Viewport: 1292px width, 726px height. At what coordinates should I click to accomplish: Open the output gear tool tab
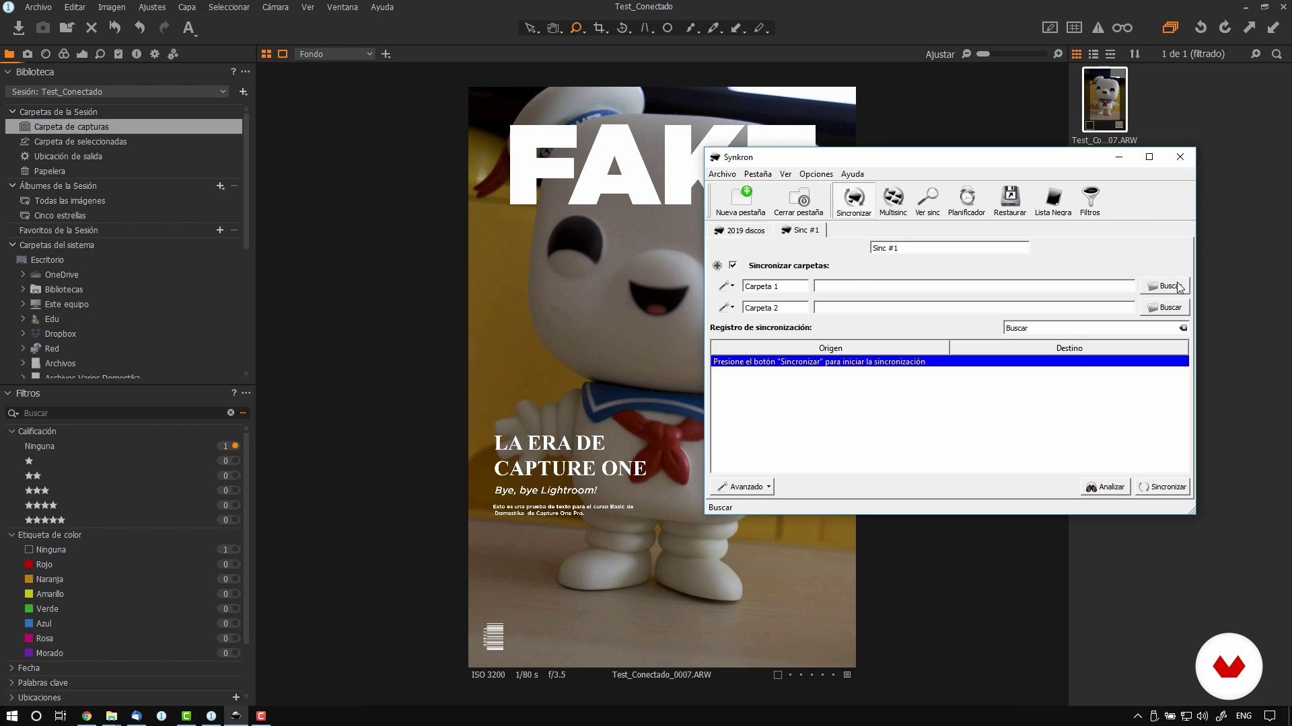tap(155, 54)
